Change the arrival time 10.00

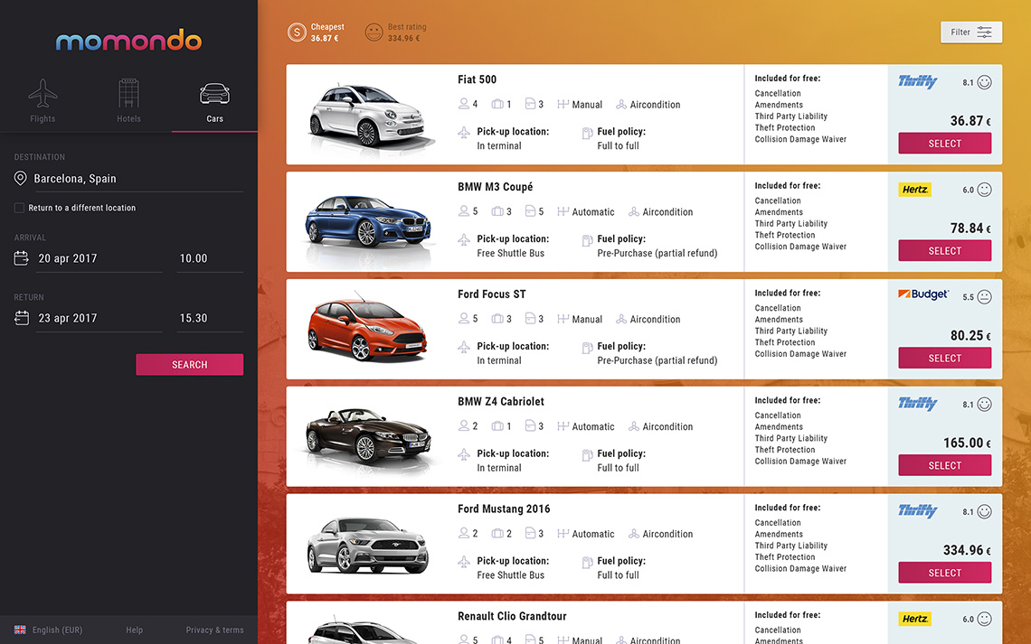pos(210,258)
